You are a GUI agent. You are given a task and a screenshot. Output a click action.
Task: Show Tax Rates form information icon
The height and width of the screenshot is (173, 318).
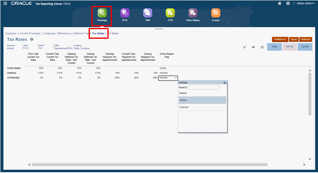click(x=32, y=40)
